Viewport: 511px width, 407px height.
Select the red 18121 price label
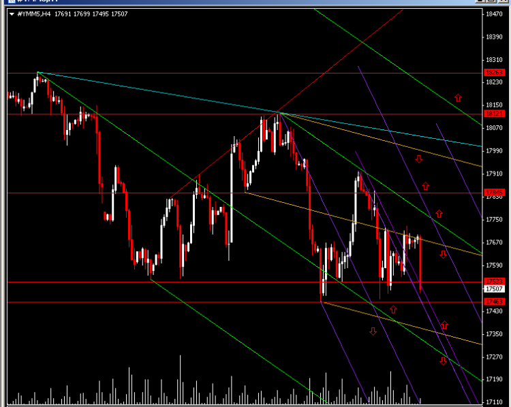(x=495, y=114)
